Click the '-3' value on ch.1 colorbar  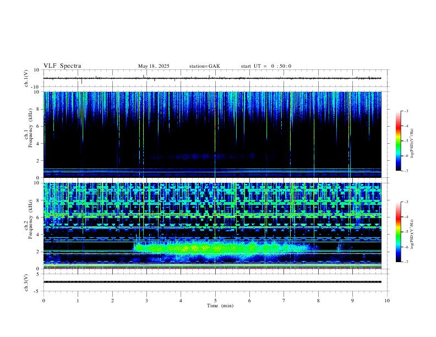tap(406, 111)
